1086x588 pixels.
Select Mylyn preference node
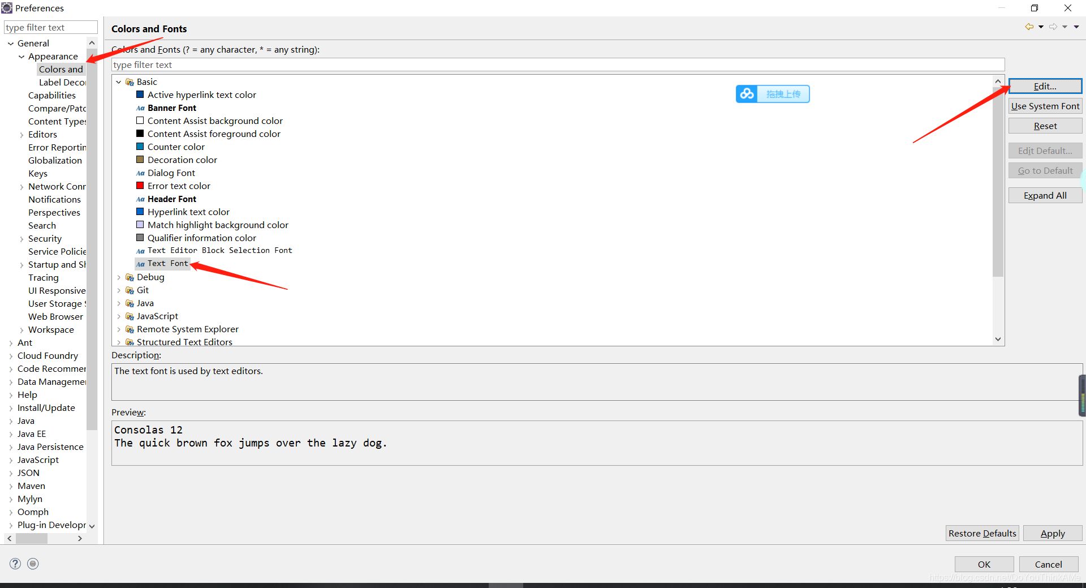click(30, 499)
